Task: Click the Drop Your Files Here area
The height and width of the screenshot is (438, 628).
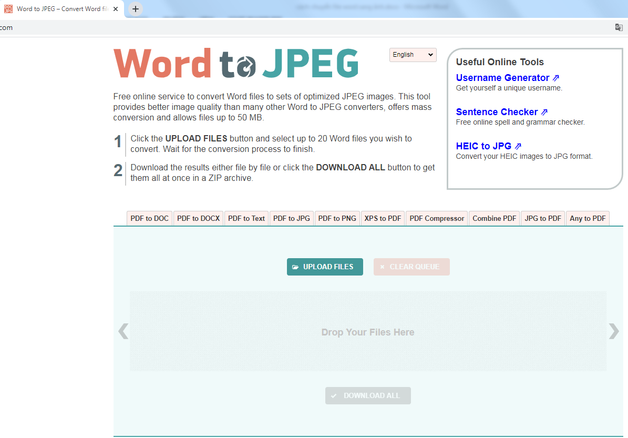Action: (368, 332)
